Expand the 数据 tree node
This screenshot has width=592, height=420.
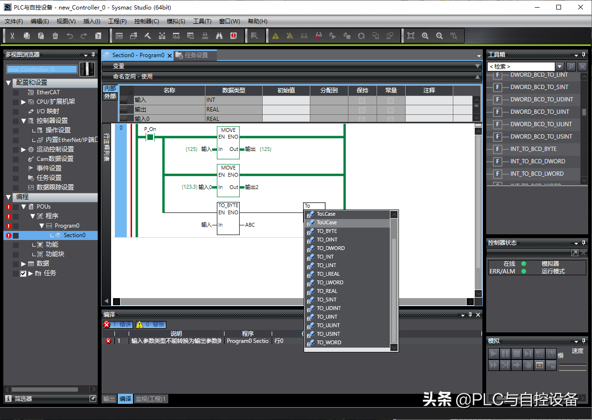(x=24, y=264)
